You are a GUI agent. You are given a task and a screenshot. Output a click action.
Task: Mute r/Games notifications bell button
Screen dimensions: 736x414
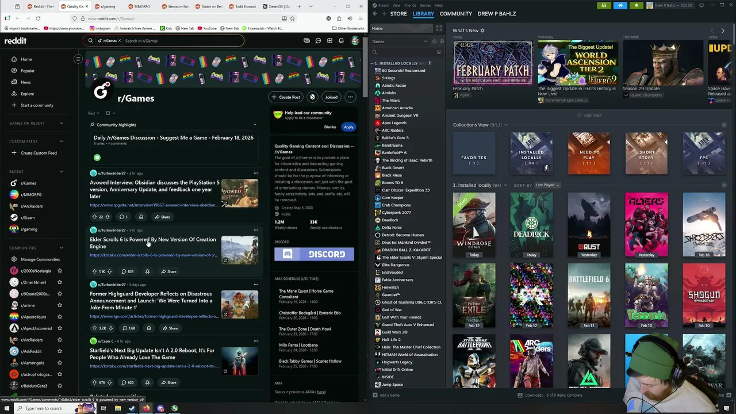(x=312, y=97)
